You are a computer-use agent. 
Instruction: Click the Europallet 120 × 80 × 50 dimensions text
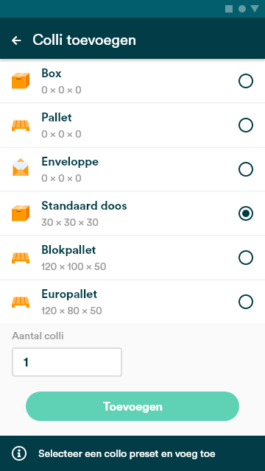coord(71,311)
